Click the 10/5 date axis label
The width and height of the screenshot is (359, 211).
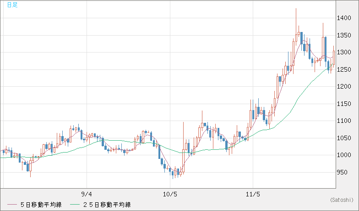pyautogui.click(x=170, y=195)
